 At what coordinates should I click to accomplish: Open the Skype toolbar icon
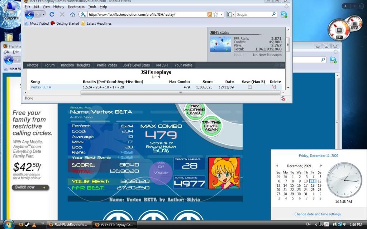[284, 15]
